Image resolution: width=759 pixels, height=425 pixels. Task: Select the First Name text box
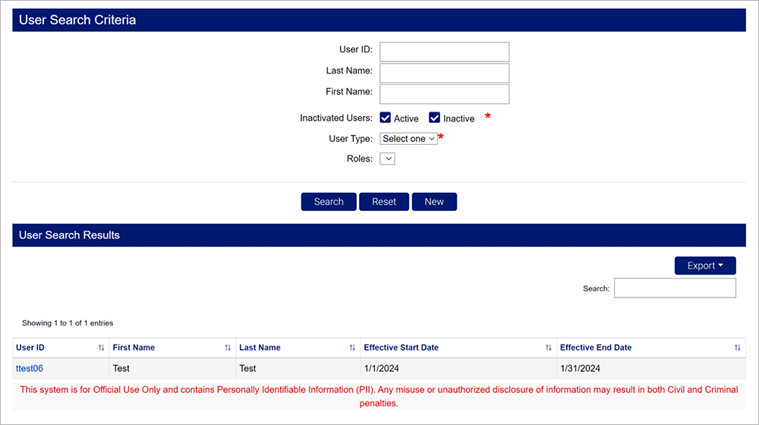[x=444, y=93]
